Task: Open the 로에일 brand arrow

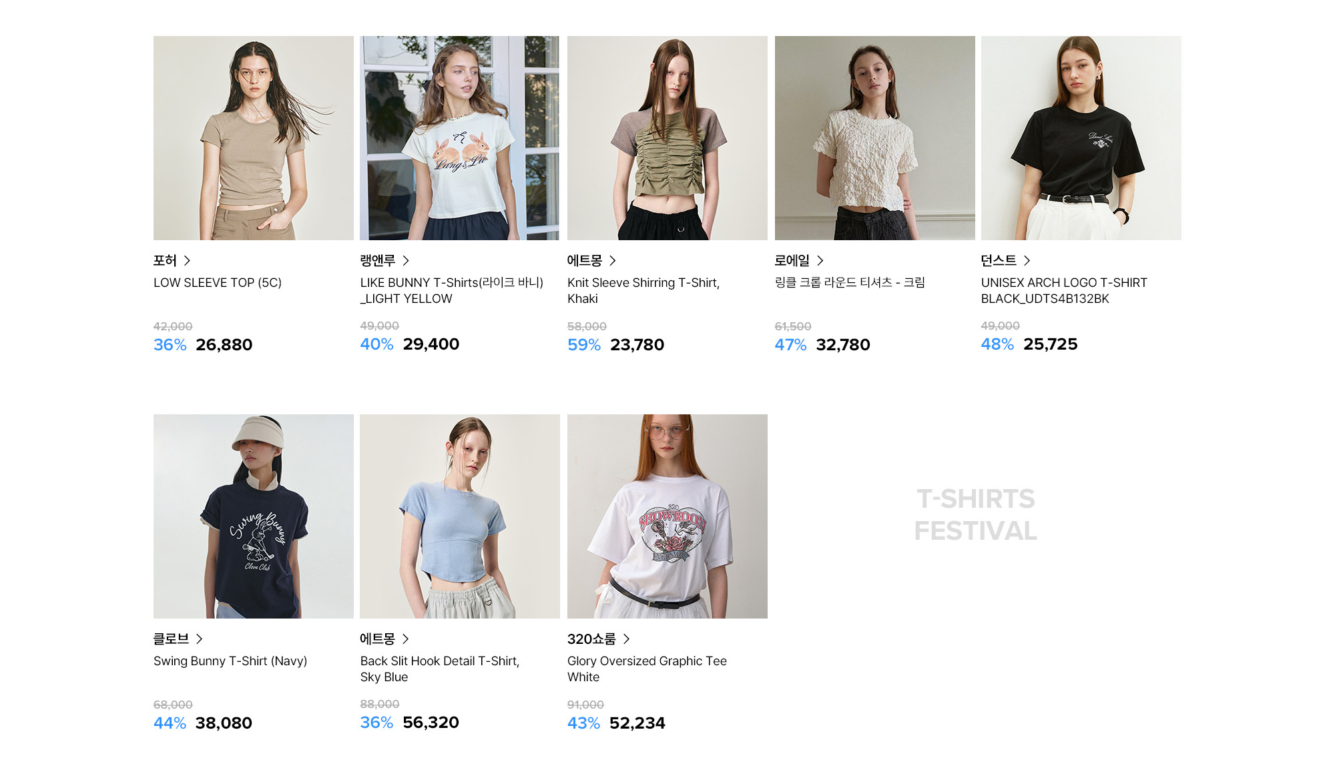Action: tap(820, 260)
